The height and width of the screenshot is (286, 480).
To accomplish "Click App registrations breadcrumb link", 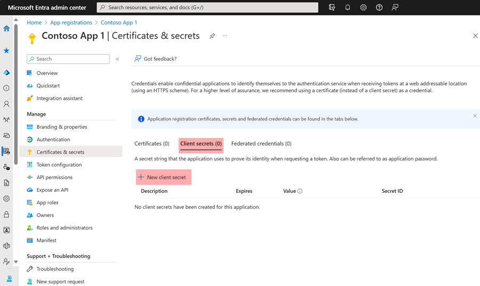I will (x=71, y=22).
